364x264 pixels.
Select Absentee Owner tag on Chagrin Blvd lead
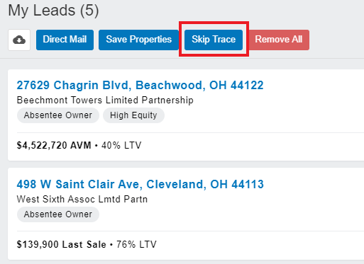click(x=58, y=115)
